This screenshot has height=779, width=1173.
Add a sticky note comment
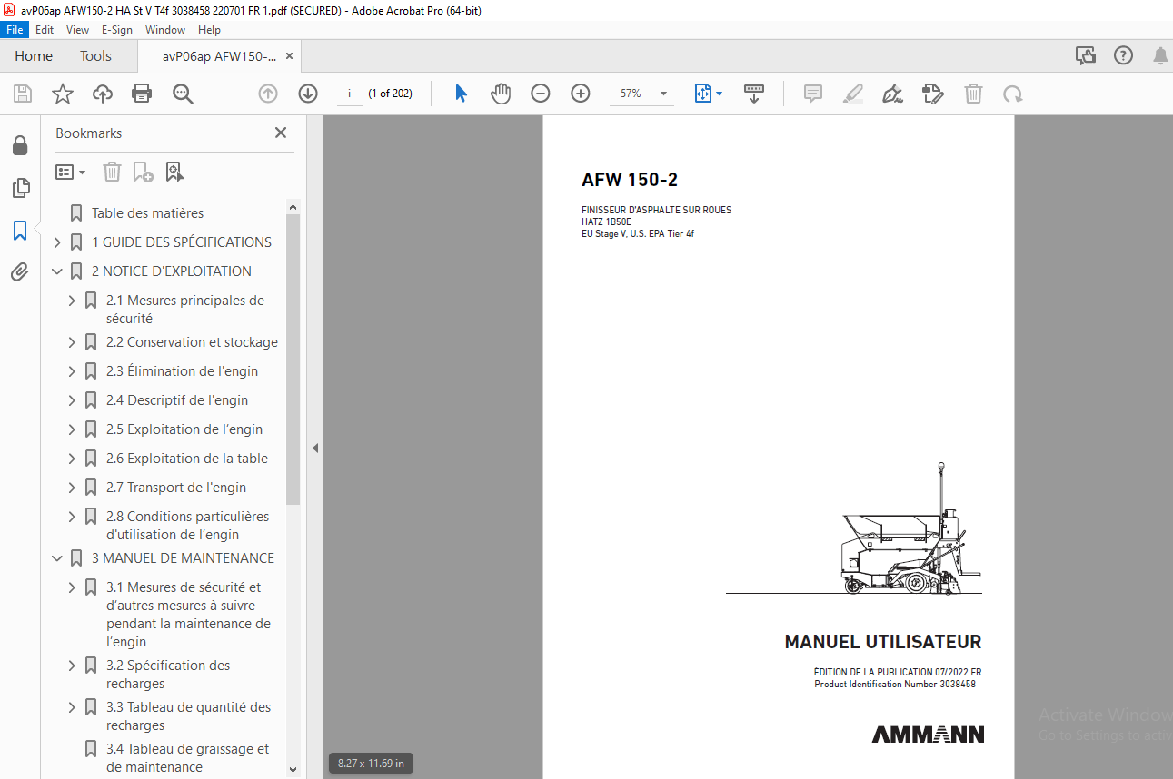[813, 94]
